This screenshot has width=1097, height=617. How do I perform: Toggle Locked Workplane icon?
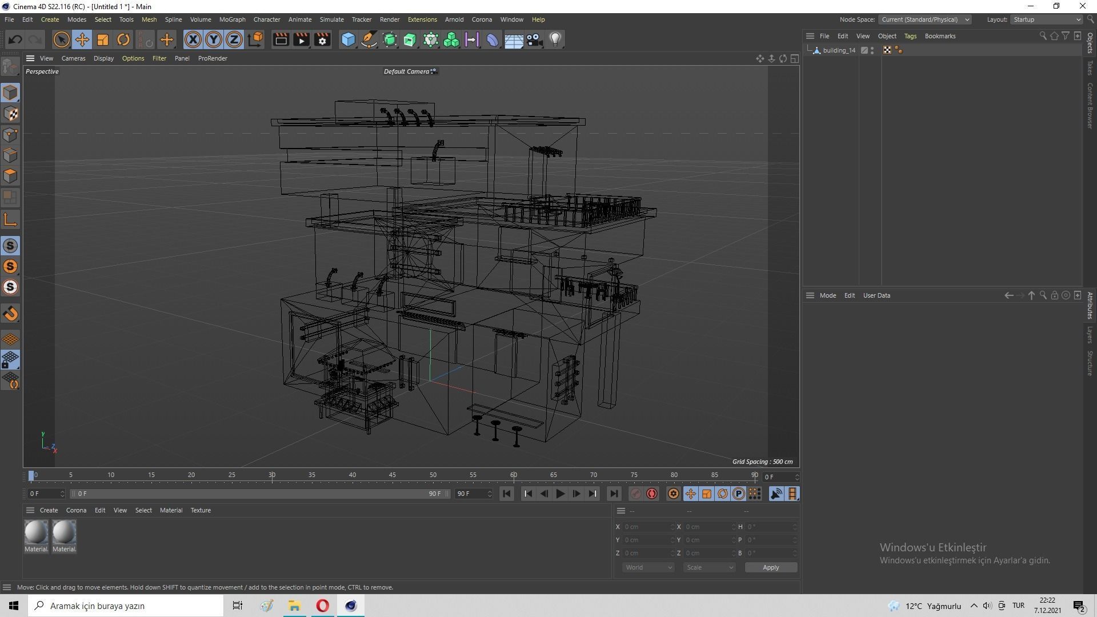[x=10, y=360]
